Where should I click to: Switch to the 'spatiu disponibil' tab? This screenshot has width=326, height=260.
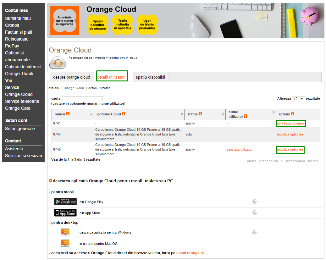[150, 77]
